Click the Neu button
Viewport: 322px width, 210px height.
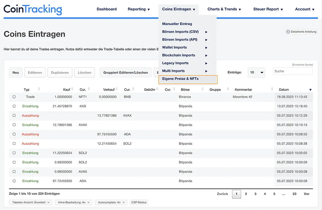point(15,73)
